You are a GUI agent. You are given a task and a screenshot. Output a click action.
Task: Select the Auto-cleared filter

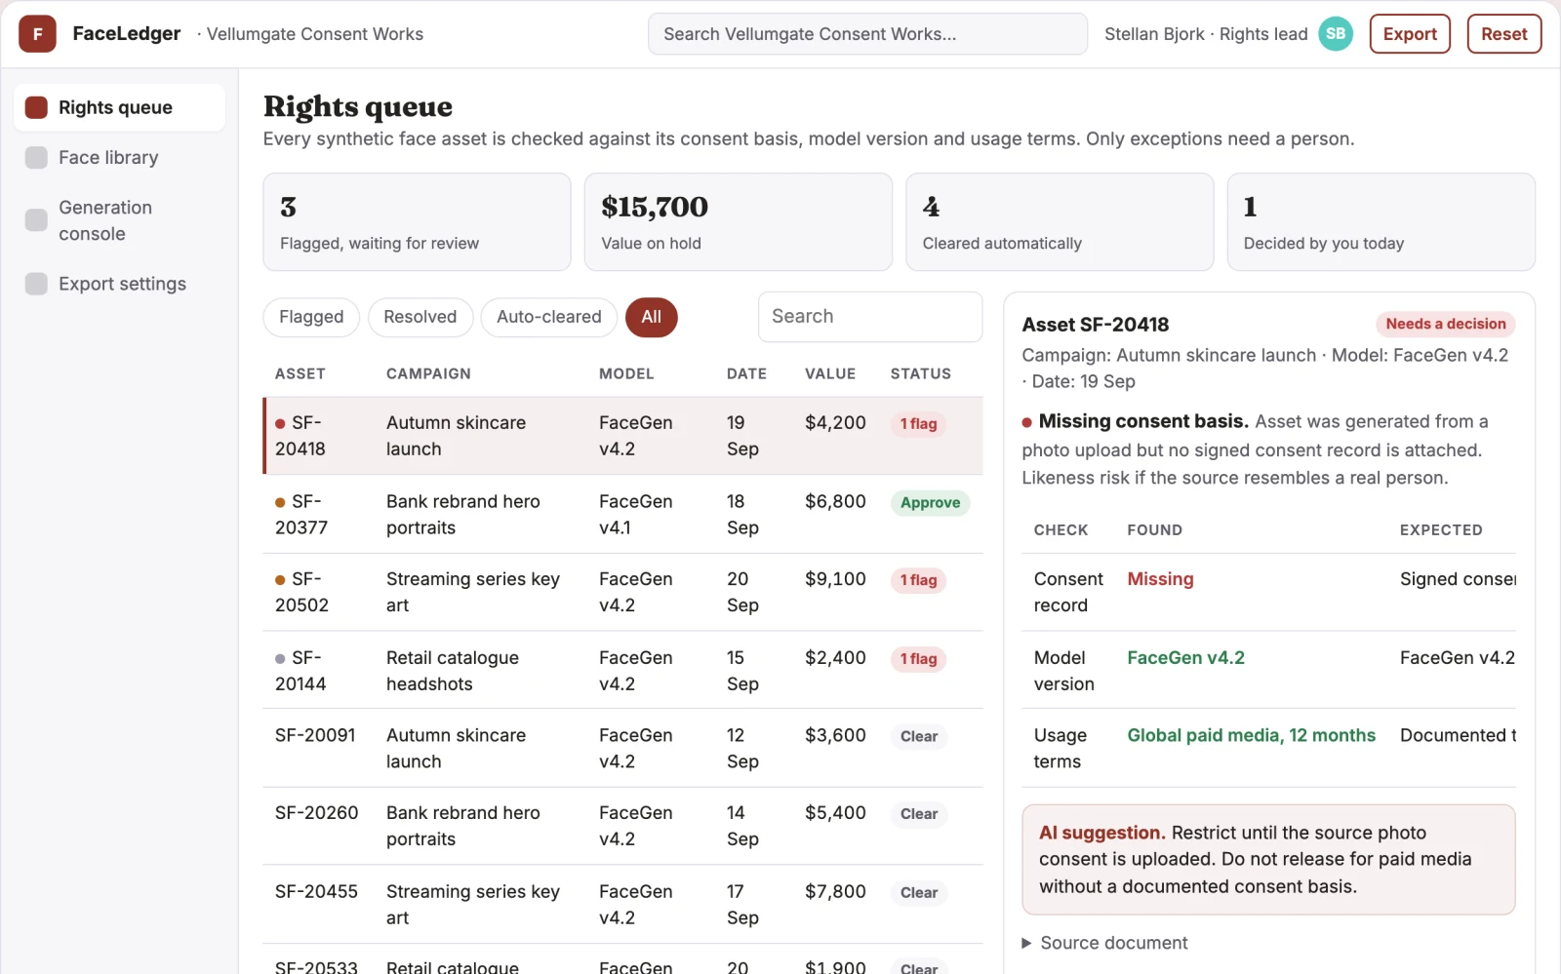coord(549,317)
